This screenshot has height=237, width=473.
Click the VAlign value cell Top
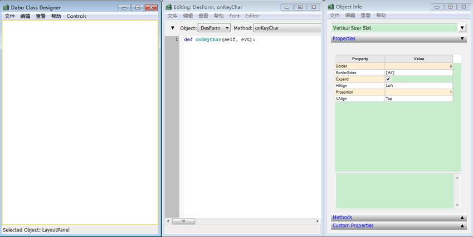pos(419,99)
